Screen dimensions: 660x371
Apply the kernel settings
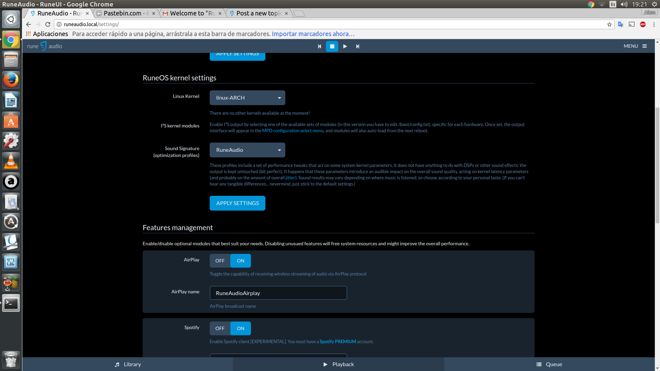(238, 203)
